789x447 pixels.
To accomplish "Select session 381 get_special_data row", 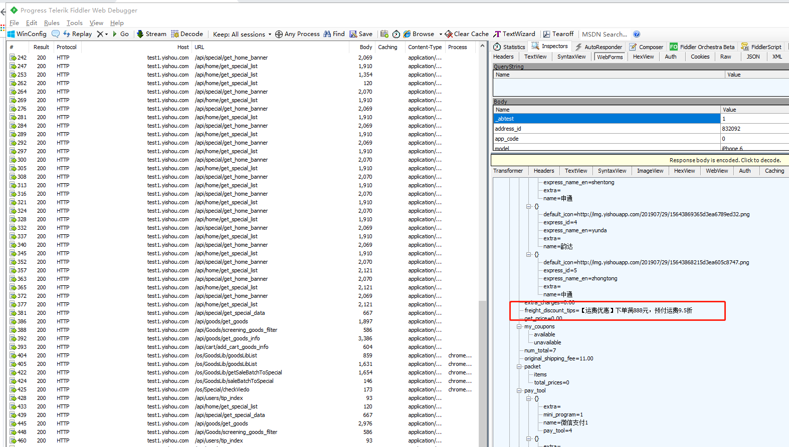I will pos(242,313).
